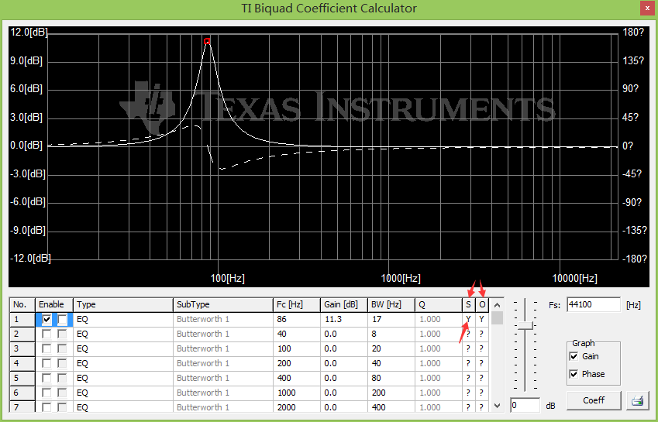Select the red peak marker on the graph
Image resolution: width=658 pixels, height=422 pixels.
pyautogui.click(x=207, y=41)
